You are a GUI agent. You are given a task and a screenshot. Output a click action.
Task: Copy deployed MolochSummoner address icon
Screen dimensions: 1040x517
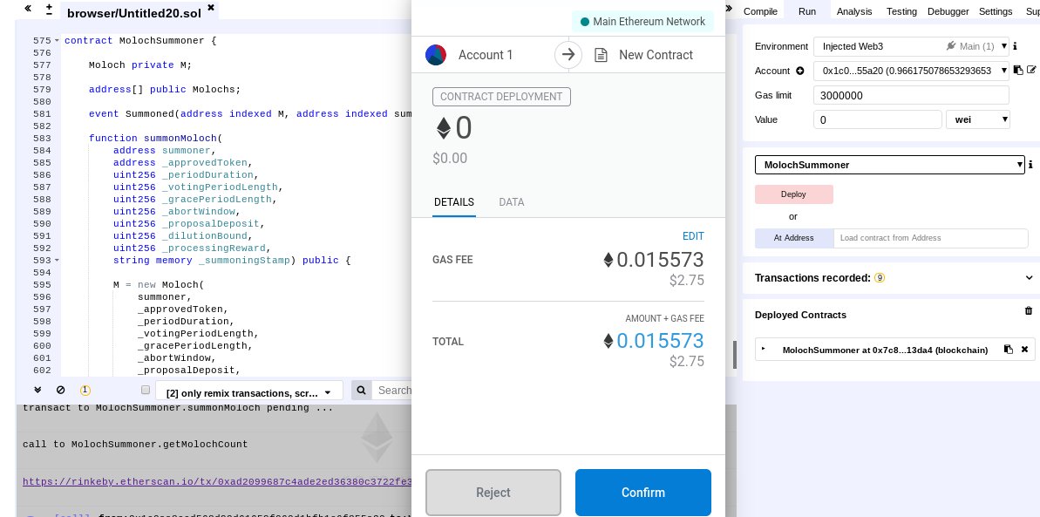[x=1008, y=349]
